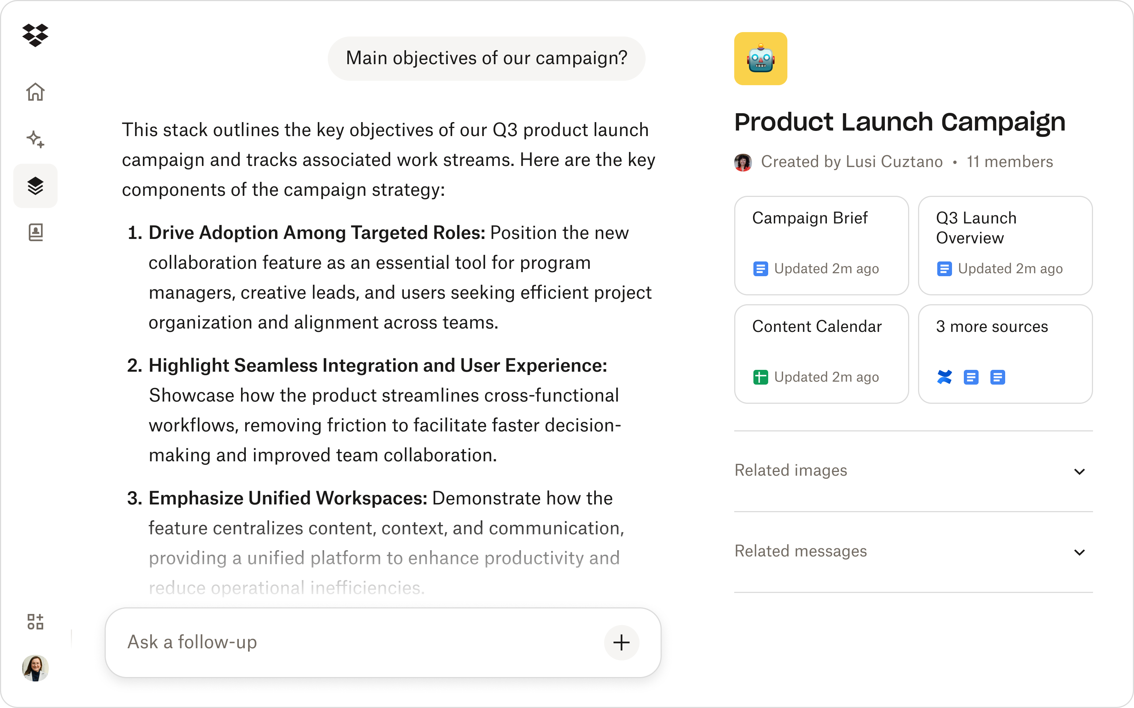Click the Ask a follow-up input field
1134x708 pixels.
[x=328, y=642]
